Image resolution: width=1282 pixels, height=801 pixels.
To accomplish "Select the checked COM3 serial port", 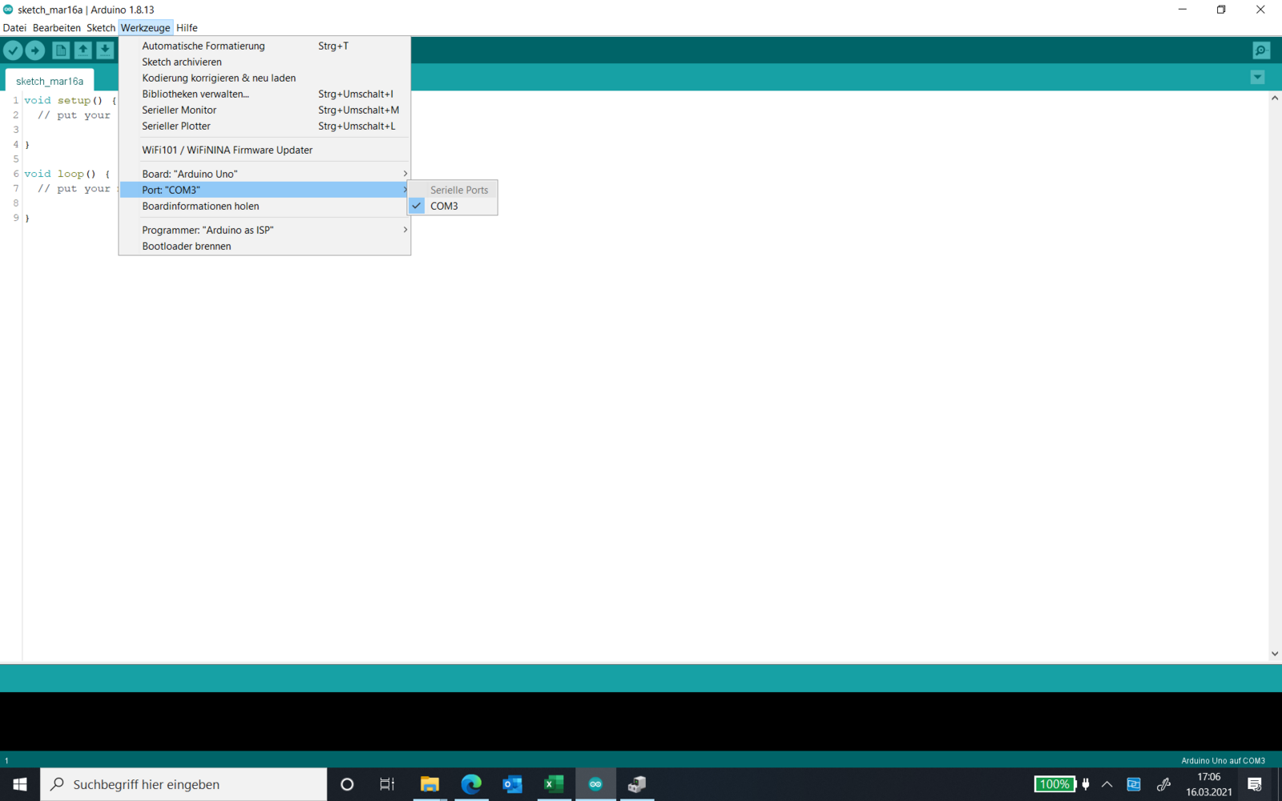I will pyautogui.click(x=444, y=206).
